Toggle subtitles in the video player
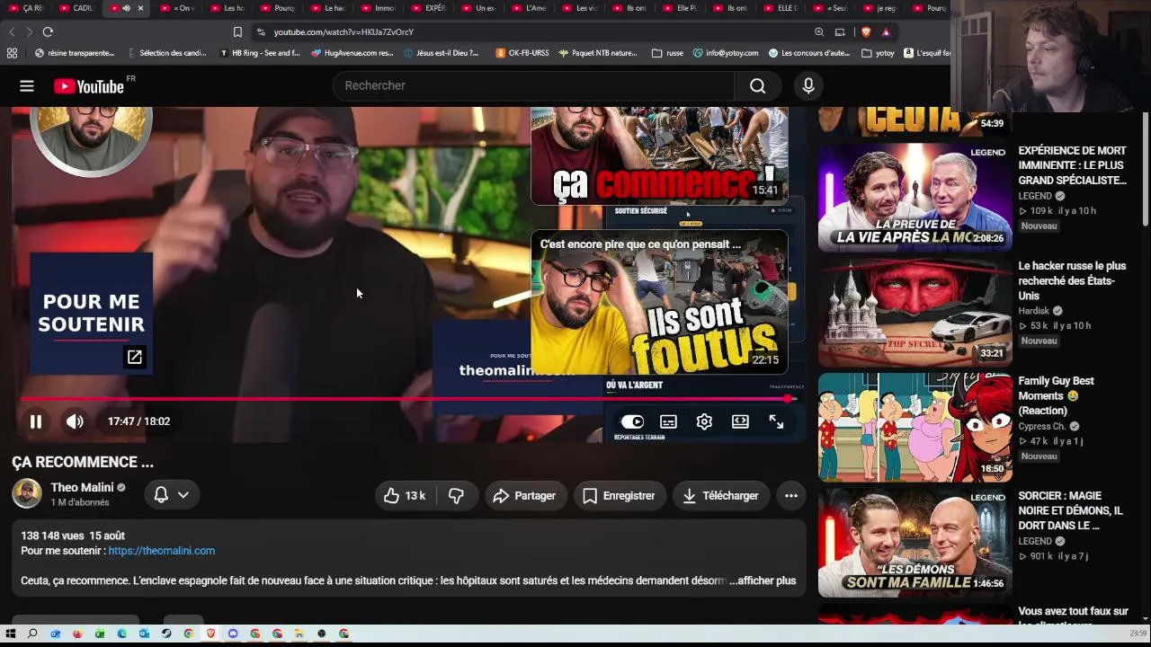Viewport: 1151px width, 647px height. point(668,421)
